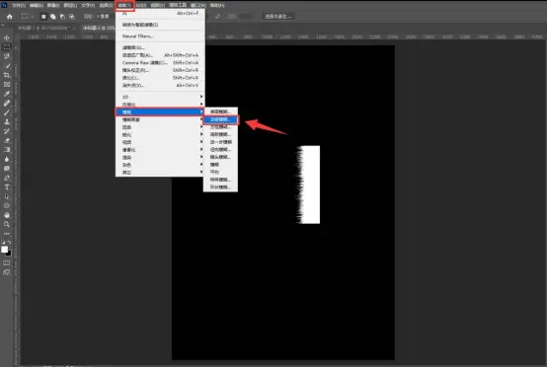Select the Frame tool
The image size is (547, 368).
7,84
